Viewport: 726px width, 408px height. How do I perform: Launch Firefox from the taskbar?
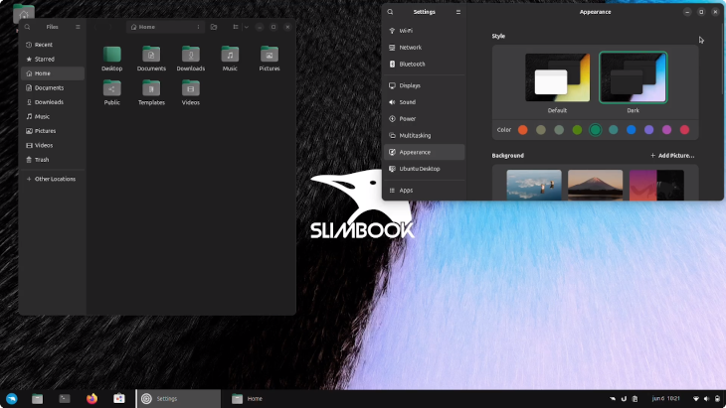pyautogui.click(x=91, y=399)
